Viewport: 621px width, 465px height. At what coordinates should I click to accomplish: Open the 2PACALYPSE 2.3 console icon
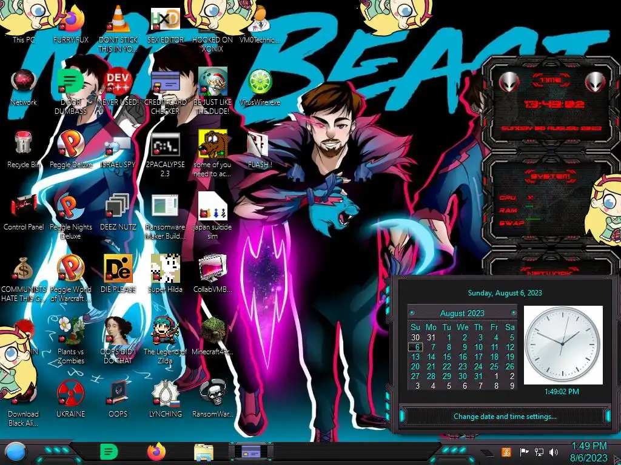166,154
